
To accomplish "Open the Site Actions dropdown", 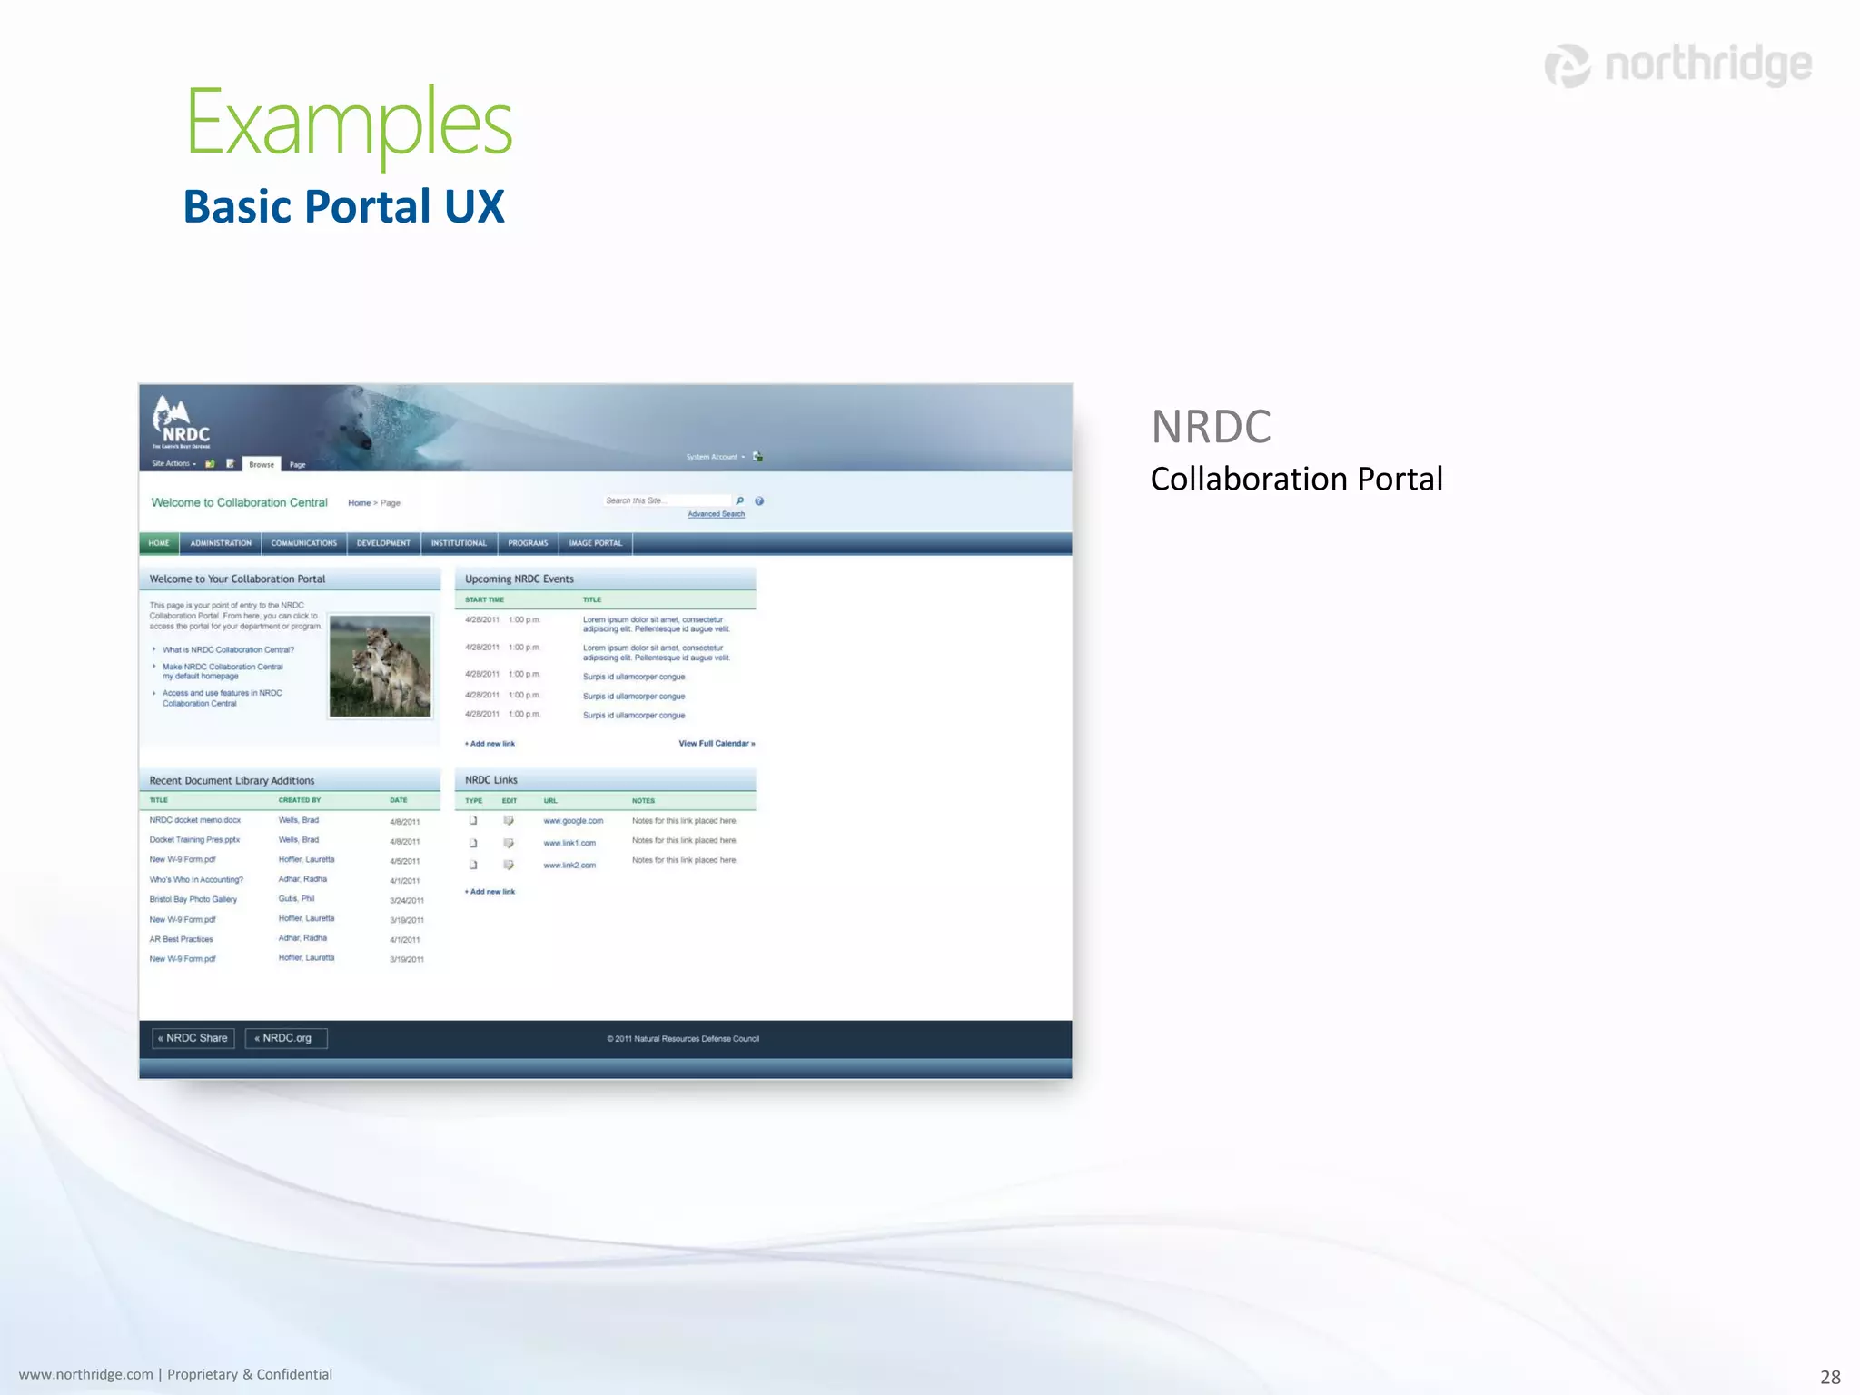I will [173, 464].
